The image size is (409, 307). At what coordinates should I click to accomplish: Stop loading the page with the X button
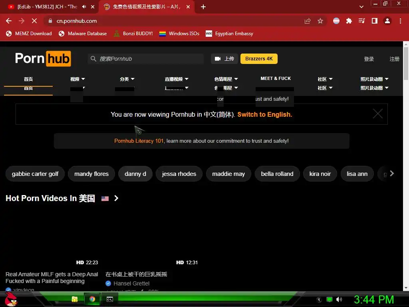(x=34, y=21)
